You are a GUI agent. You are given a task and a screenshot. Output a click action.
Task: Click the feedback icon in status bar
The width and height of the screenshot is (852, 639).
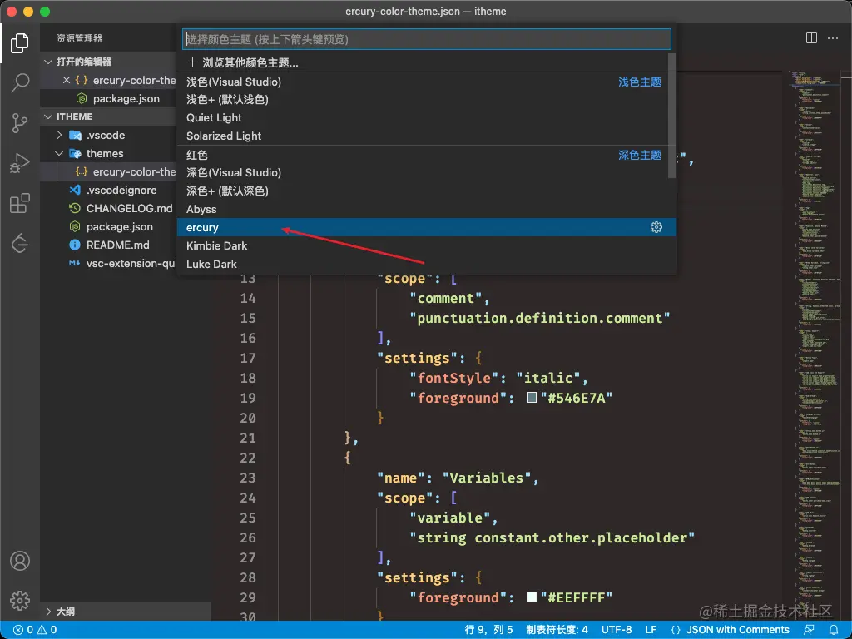[x=809, y=630]
